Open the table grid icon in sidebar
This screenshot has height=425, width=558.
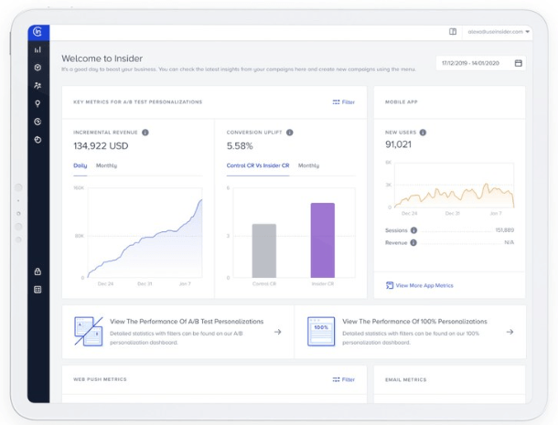(x=38, y=290)
